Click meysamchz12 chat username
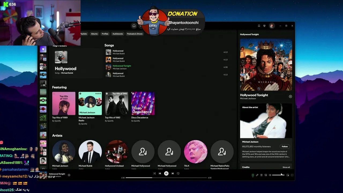Image resolution: width=343 pixels, height=193 pixels. click(15, 176)
